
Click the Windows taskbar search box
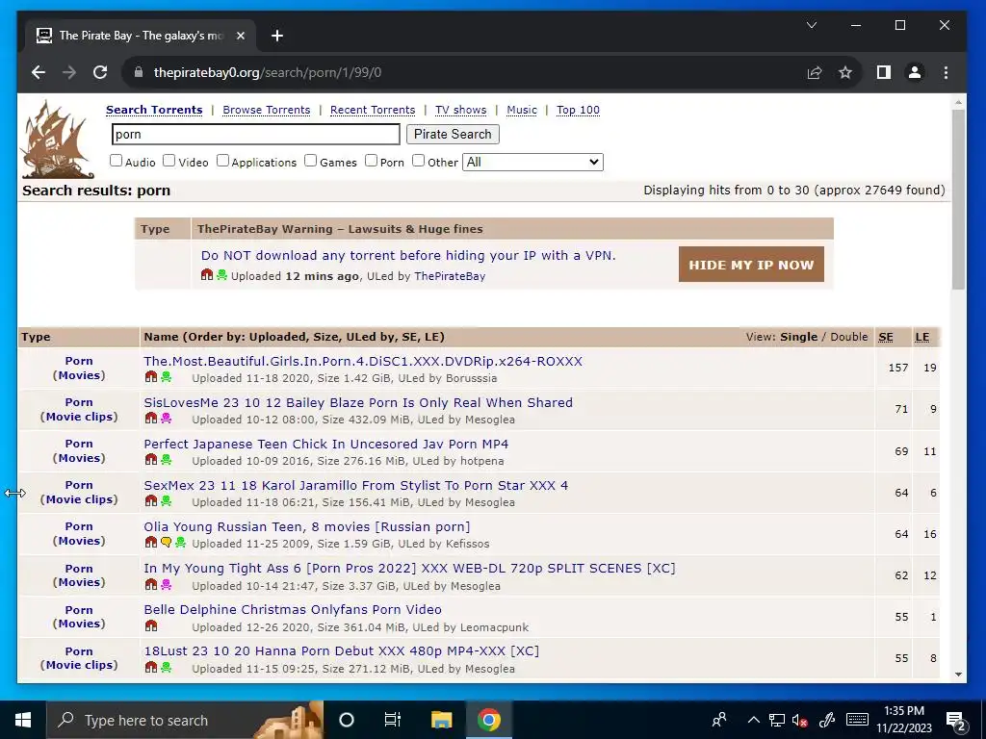coord(185,720)
